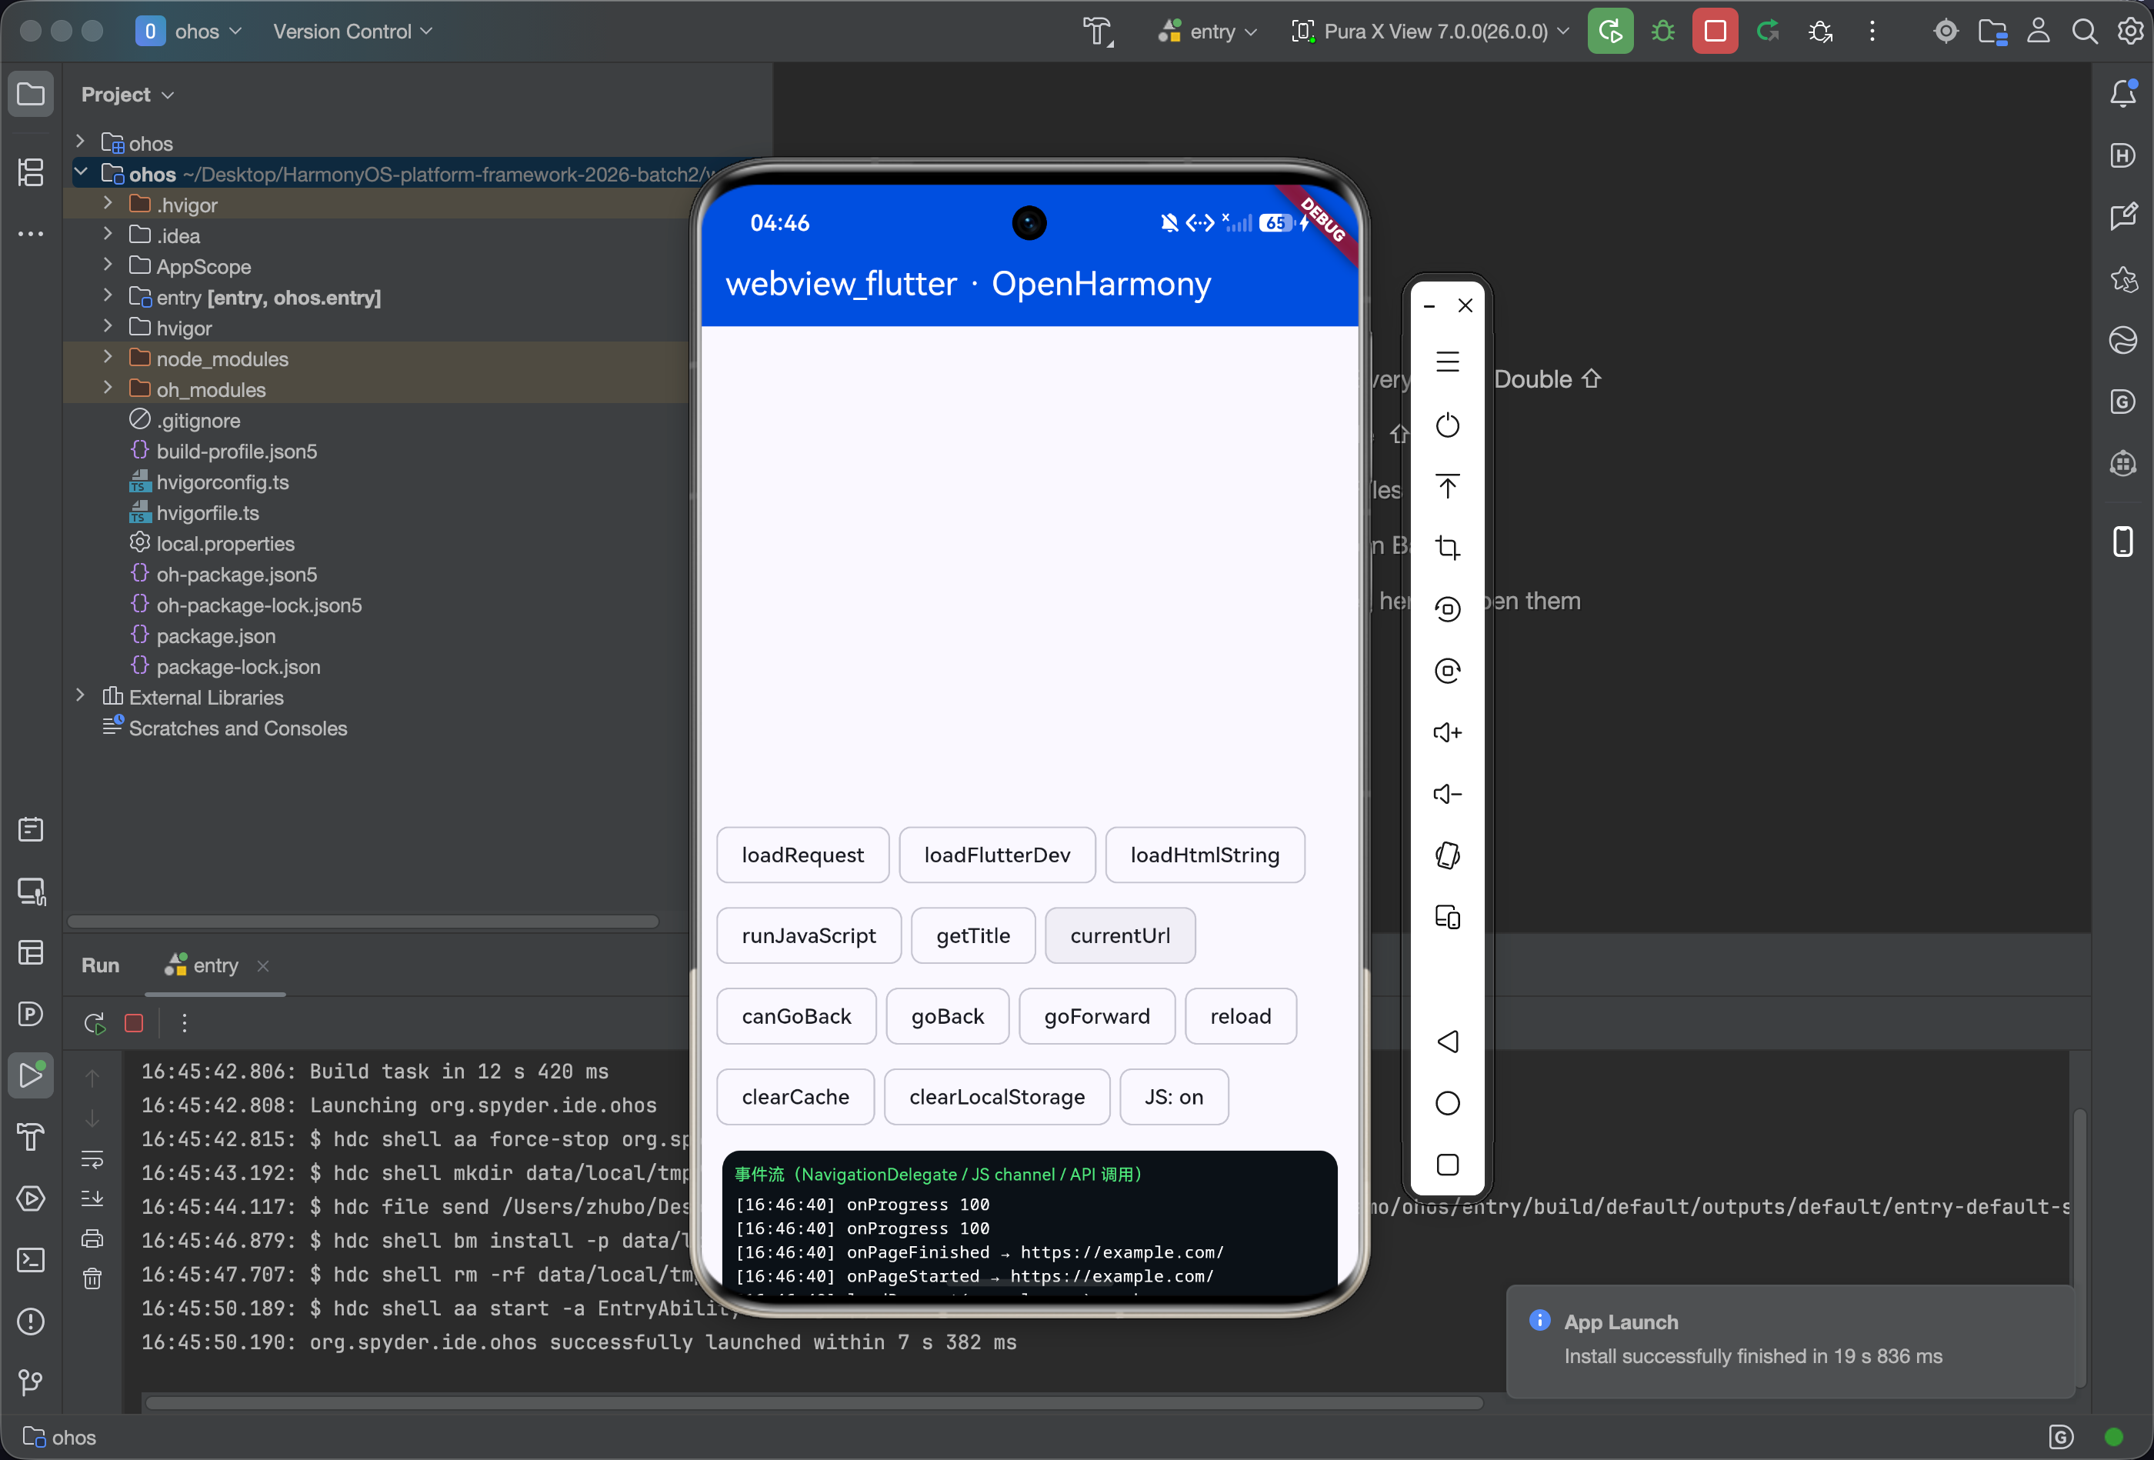The width and height of the screenshot is (2154, 1460).
Task: Expand External Libraries node
Action: (x=81, y=695)
